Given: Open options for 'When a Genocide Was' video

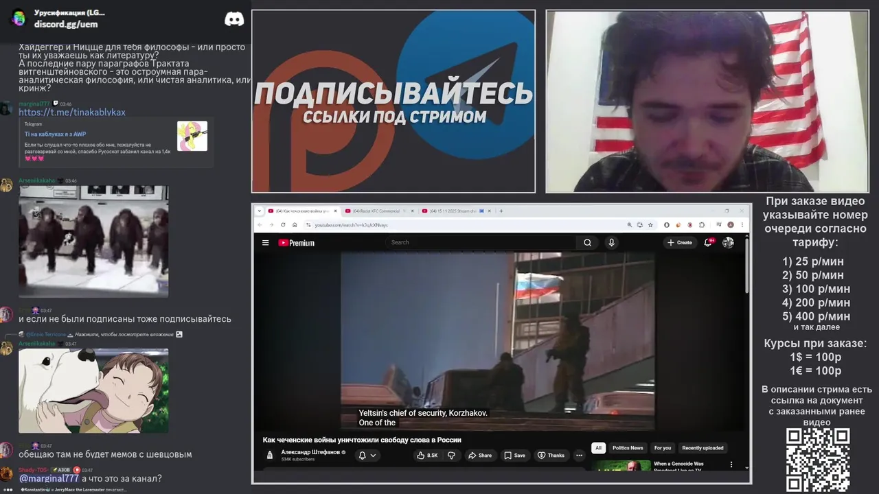Looking at the screenshot, I should pyautogui.click(x=731, y=464).
